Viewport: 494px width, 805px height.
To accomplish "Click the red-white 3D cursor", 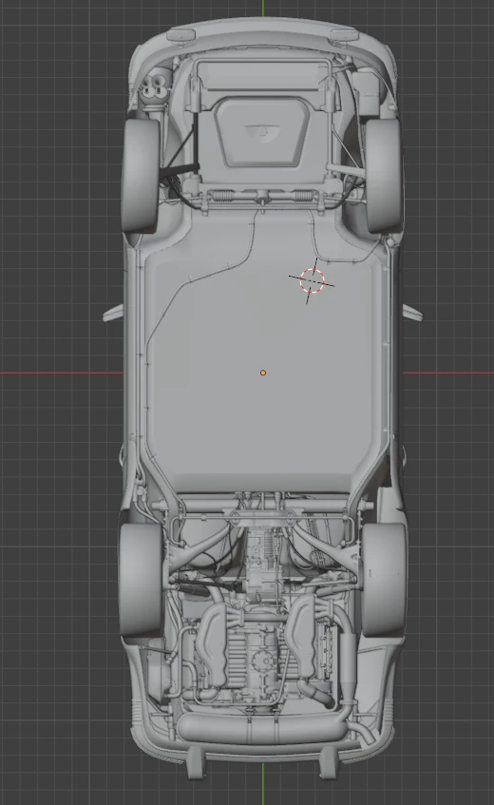I will coord(312,280).
